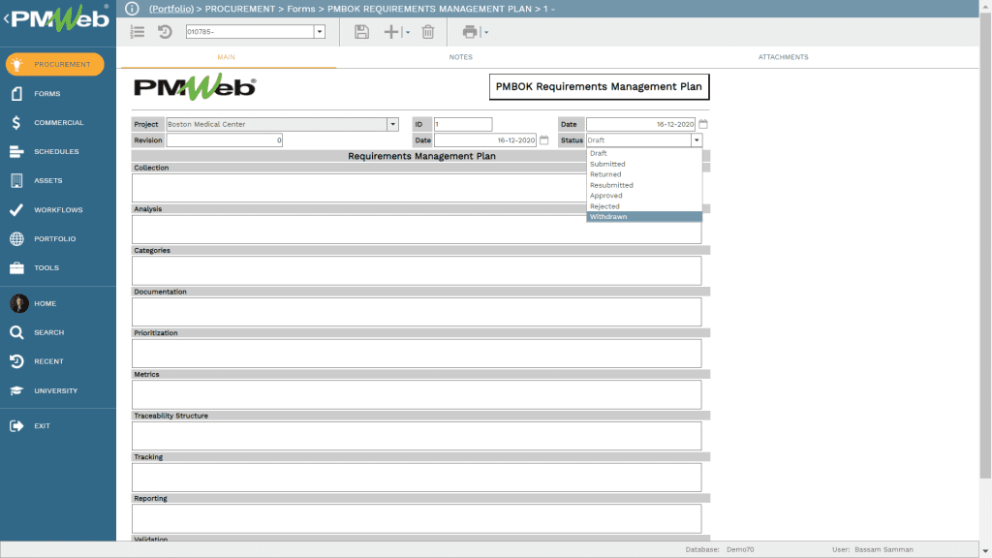
Task: Click Exit in the sidebar
Action: [42, 426]
